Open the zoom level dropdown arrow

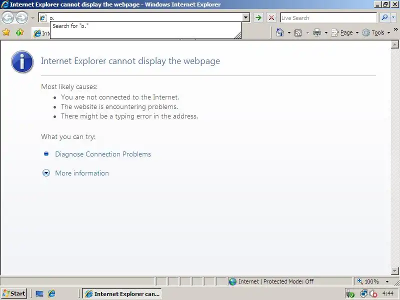(x=387, y=281)
